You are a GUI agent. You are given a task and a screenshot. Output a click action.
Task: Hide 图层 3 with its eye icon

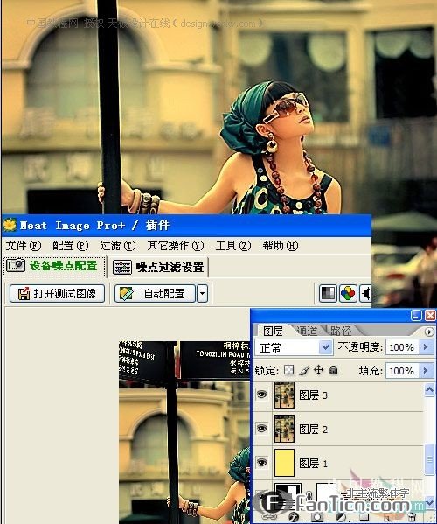pyautogui.click(x=262, y=395)
